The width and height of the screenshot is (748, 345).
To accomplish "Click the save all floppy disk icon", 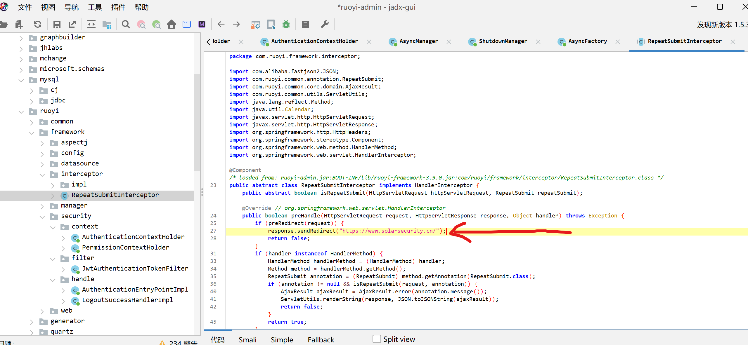I will [57, 25].
